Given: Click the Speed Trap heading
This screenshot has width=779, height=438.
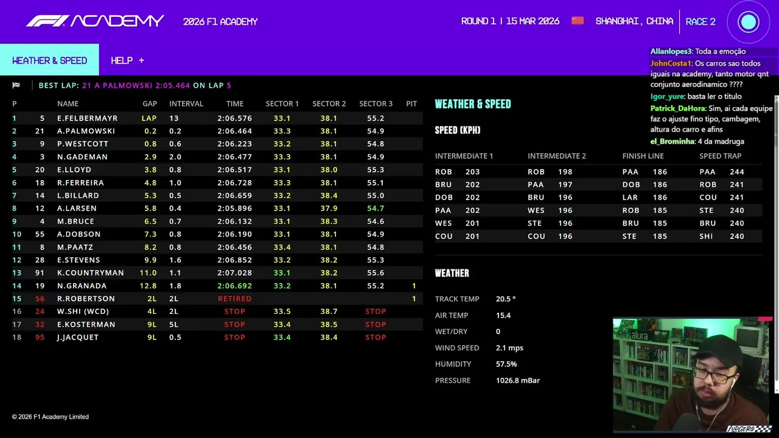Looking at the screenshot, I should (x=720, y=156).
